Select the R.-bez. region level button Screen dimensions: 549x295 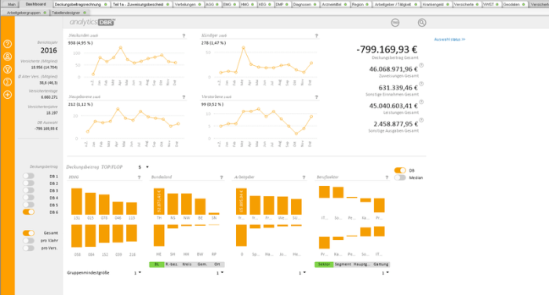point(172,264)
